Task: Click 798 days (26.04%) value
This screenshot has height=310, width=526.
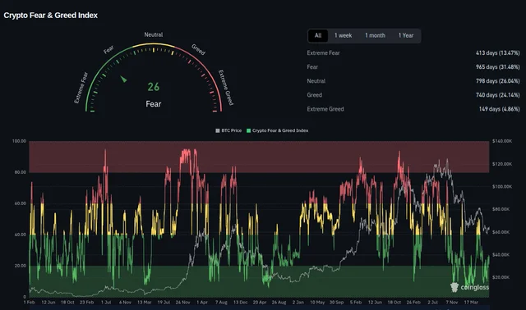Action: (498, 81)
